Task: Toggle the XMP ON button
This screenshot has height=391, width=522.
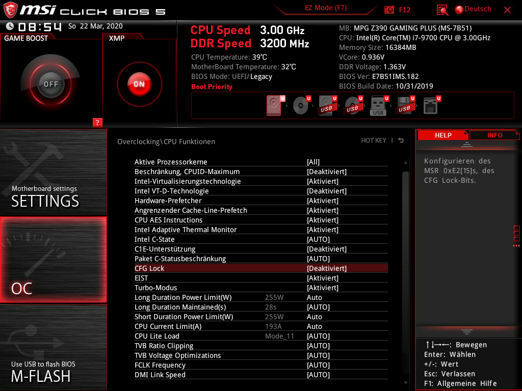Action: click(x=139, y=84)
